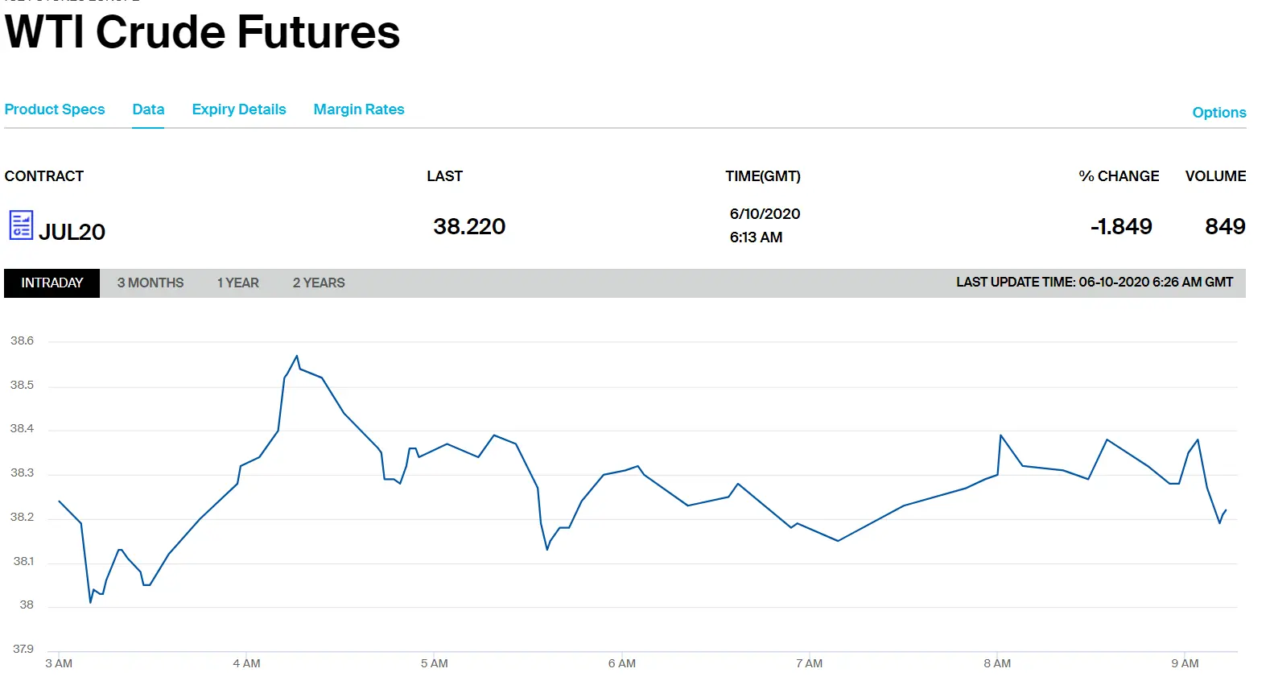This screenshot has width=1270, height=685.
Task: Click the JUL20 contract report icon
Action: pyautogui.click(x=21, y=225)
